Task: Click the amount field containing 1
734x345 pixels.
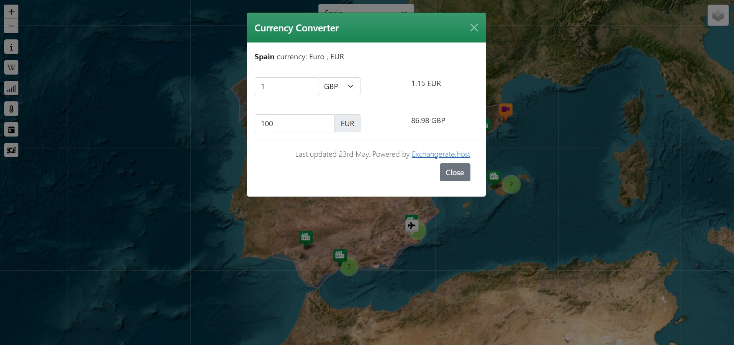Action: (x=286, y=86)
